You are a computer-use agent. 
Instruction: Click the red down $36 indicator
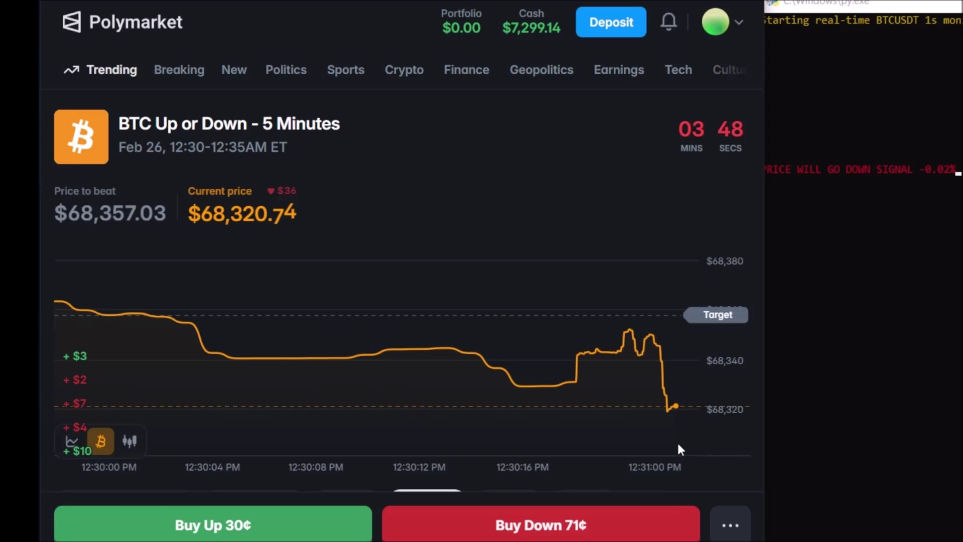(282, 191)
